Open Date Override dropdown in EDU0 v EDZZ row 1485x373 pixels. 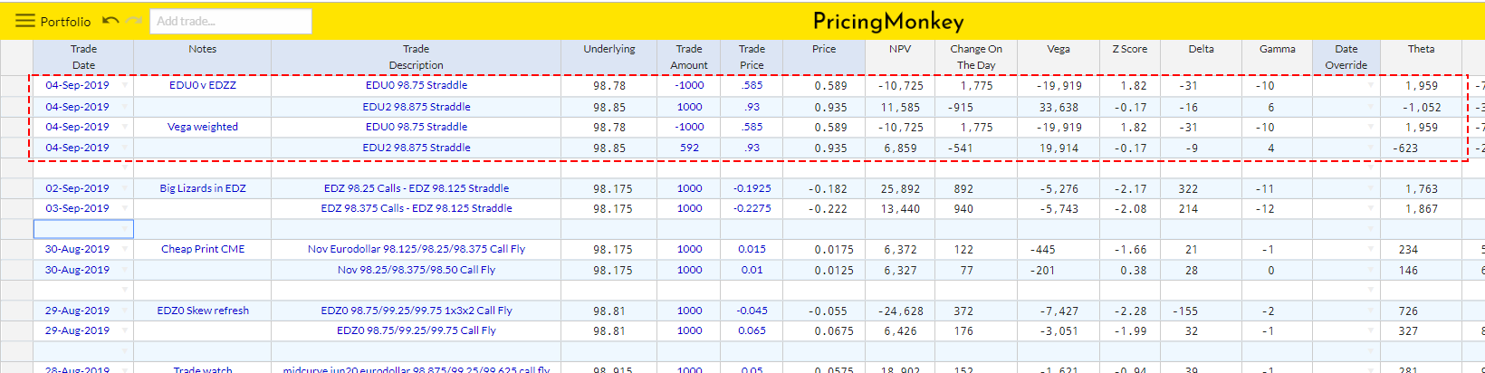(x=1371, y=85)
